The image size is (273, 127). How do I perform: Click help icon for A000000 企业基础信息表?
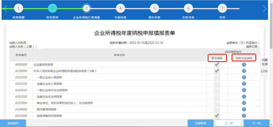[244, 65]
